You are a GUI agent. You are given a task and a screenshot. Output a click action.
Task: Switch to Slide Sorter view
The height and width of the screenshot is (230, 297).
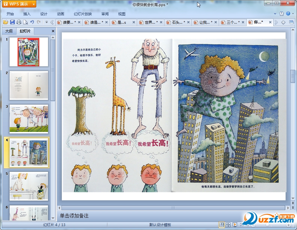[x=228, y=225]
